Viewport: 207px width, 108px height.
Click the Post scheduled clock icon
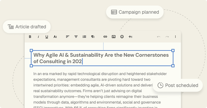(160, 85)
